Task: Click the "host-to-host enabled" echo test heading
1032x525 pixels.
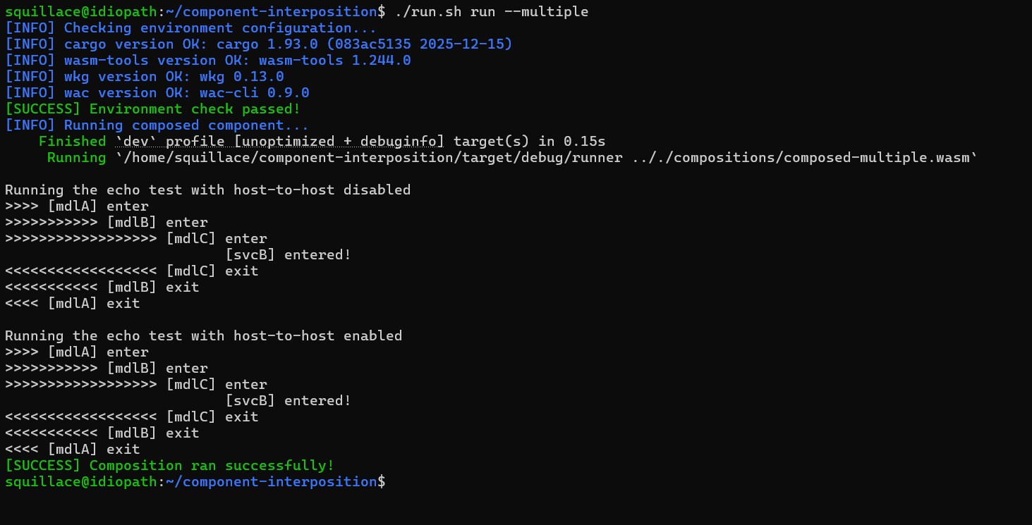Action: (203, 335)
